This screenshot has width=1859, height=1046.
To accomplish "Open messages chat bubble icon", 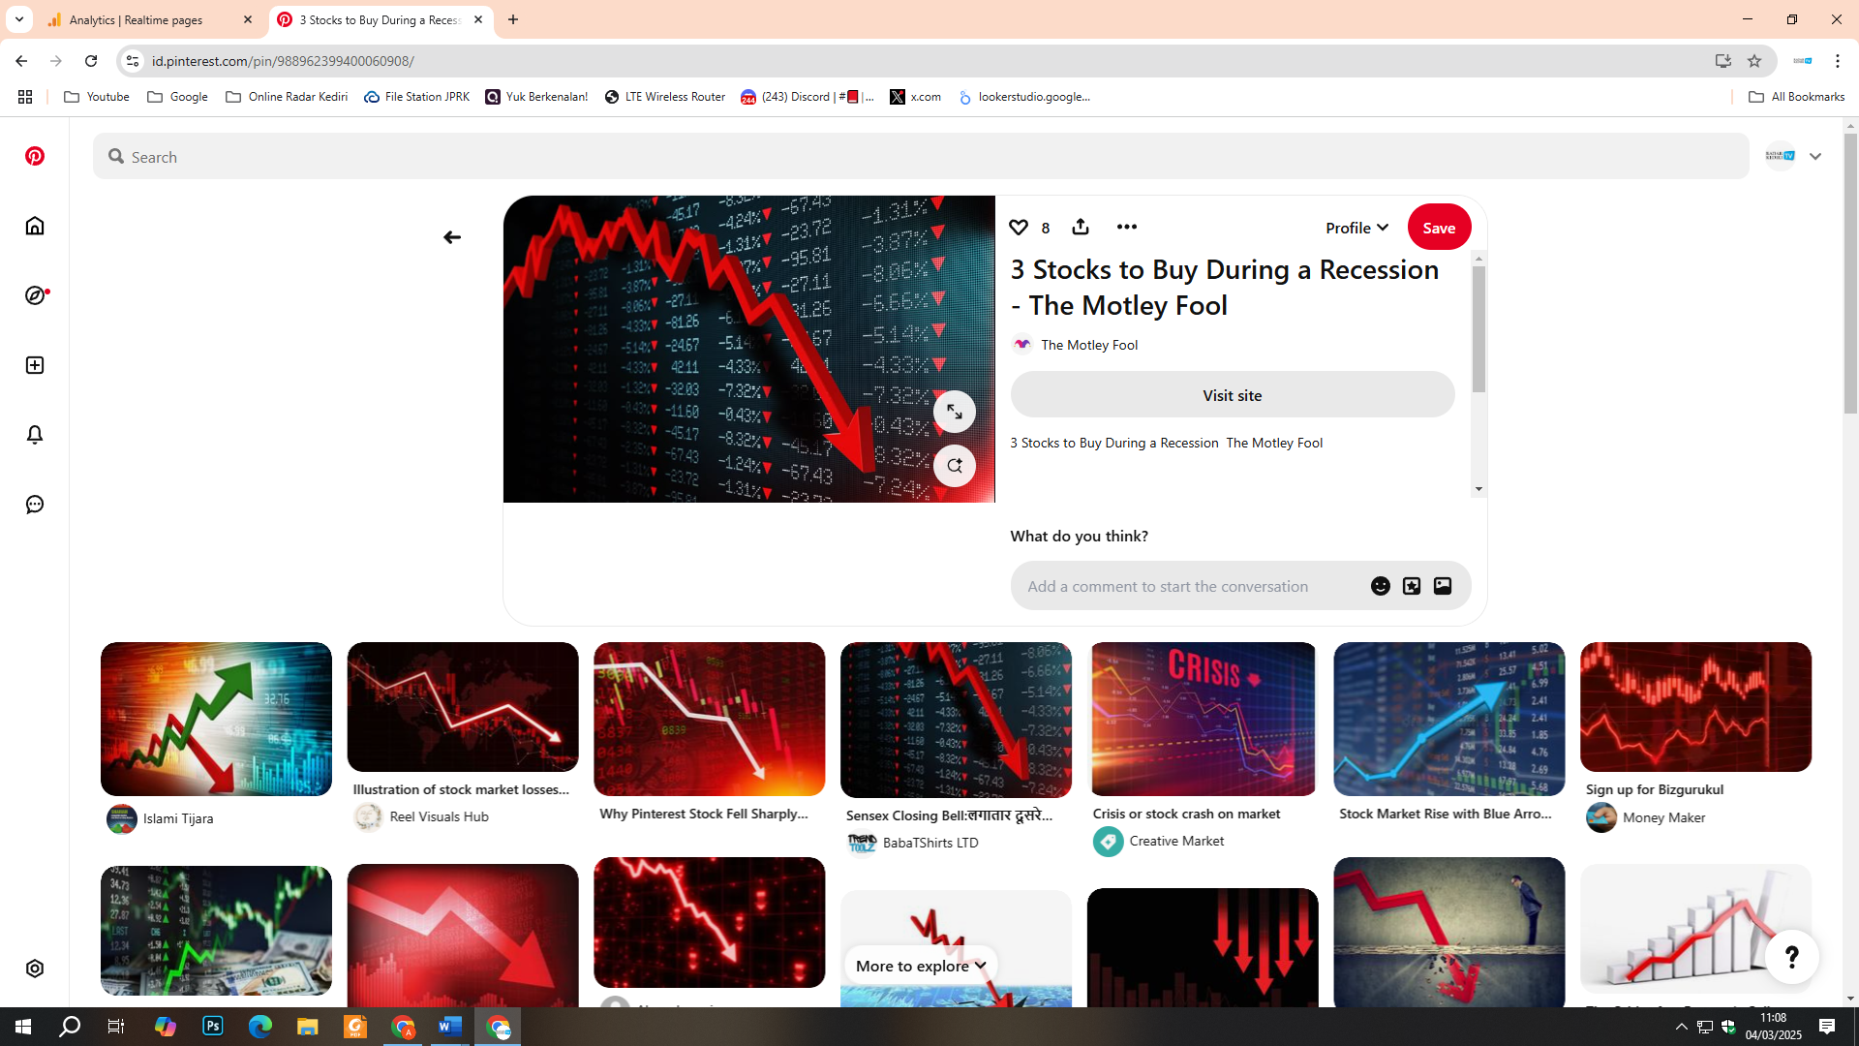I will click(35, 505).
